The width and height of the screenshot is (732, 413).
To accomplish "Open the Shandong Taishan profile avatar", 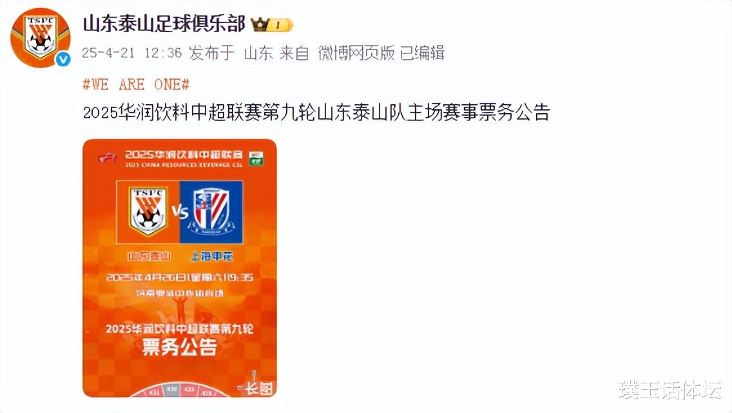I will (x=41, y=37).
